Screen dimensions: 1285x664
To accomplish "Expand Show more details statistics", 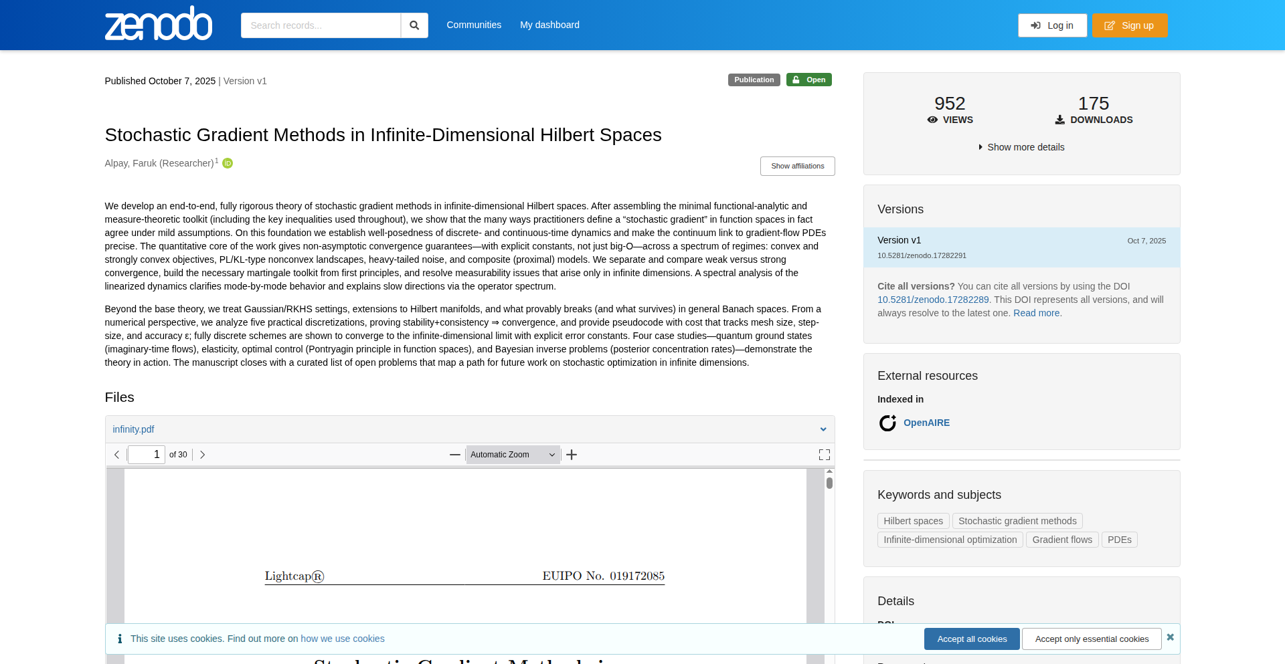I will 1021,147.
